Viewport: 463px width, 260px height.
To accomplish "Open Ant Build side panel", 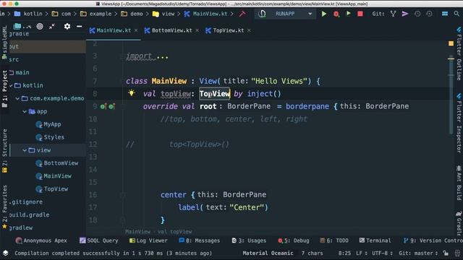I will 459,183.
